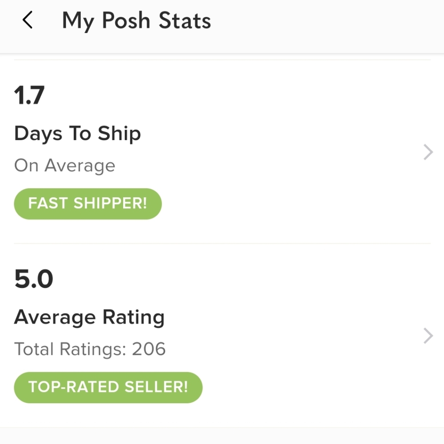Tap Total Ratings: 206 text
This screenshot has width=444, height=444.
(x=90, y=349)
